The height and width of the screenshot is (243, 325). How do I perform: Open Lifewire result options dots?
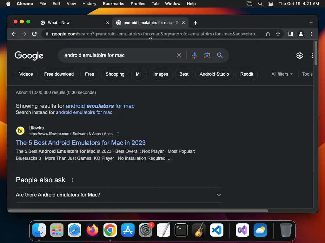pos(118,134)
